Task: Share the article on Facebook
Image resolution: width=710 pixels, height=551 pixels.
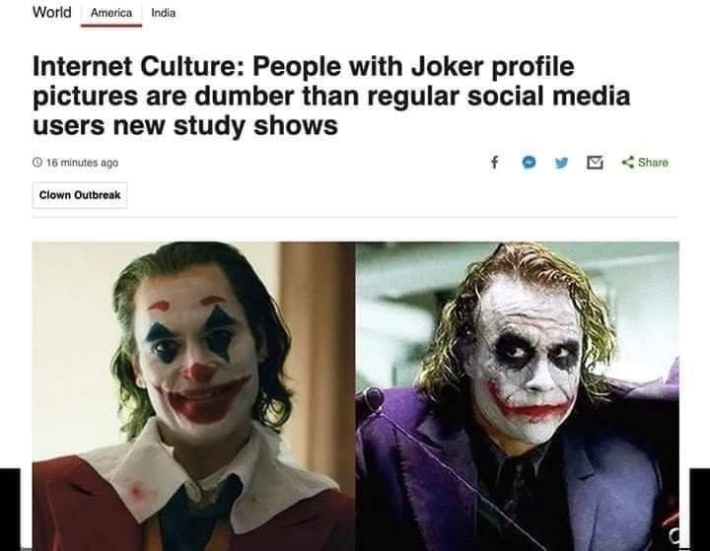Action: click(x=493, y=163)
